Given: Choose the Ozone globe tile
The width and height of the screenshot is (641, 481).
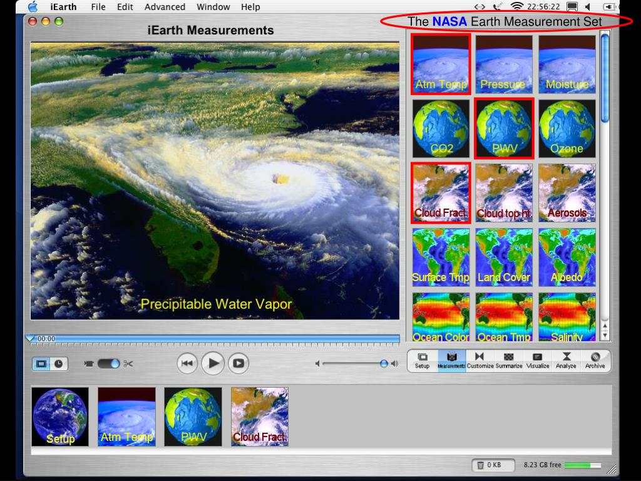Looking at the screenshot, I should coord(567,128).
